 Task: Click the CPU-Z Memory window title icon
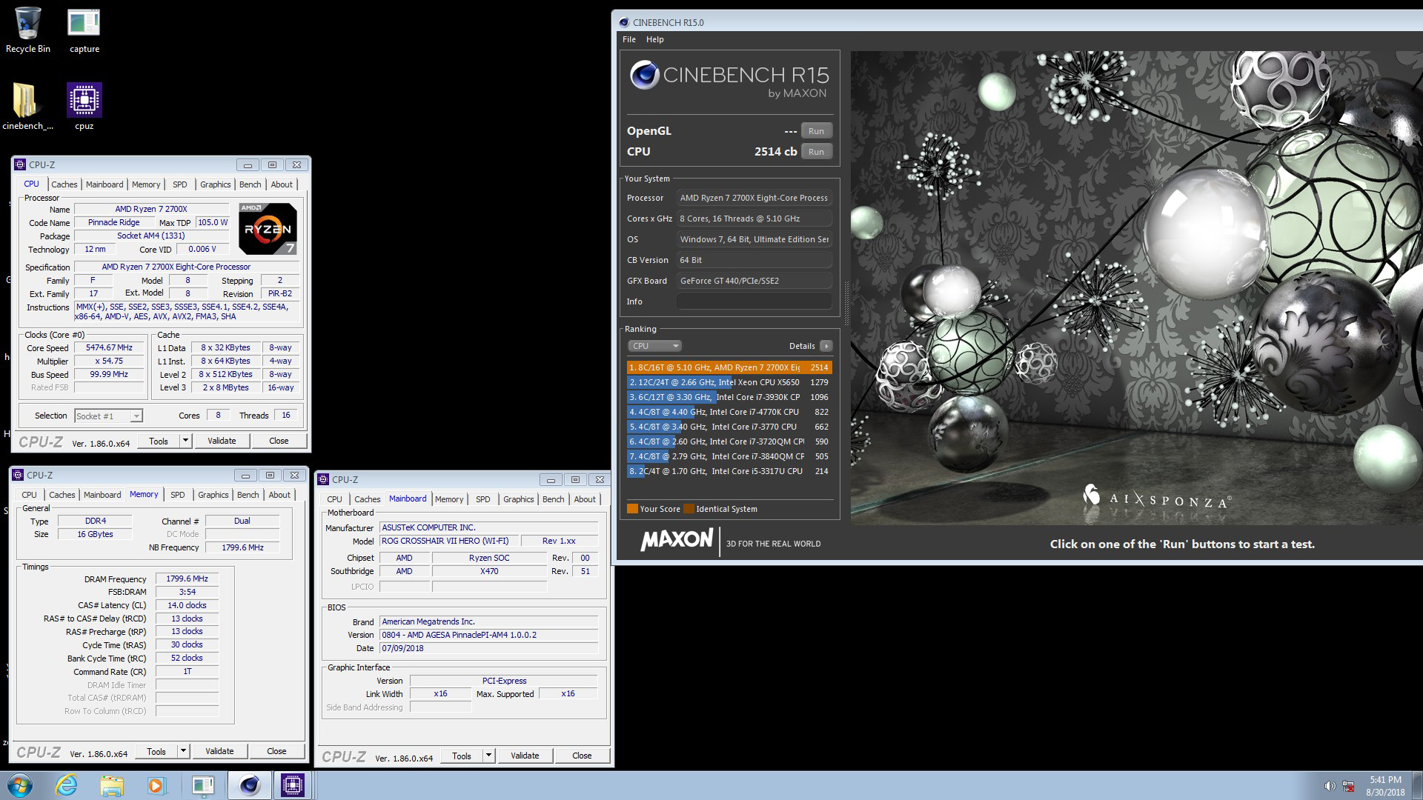[19, 475]
